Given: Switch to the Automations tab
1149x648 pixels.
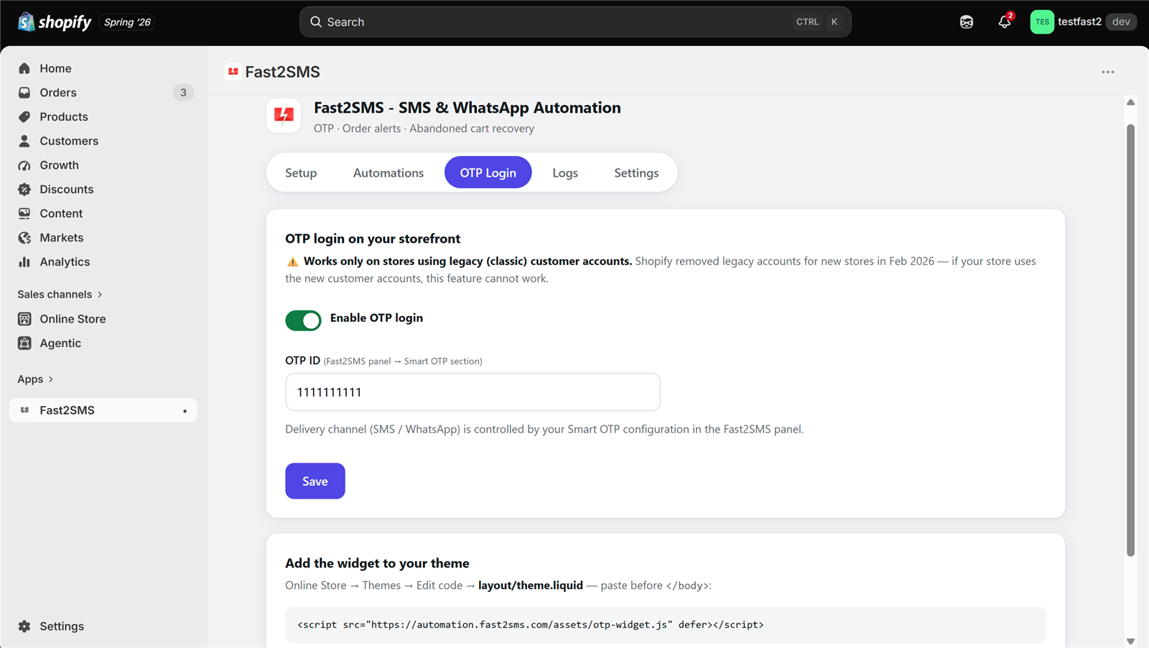Looking at the screenshot, I should (x=389, y=173).
